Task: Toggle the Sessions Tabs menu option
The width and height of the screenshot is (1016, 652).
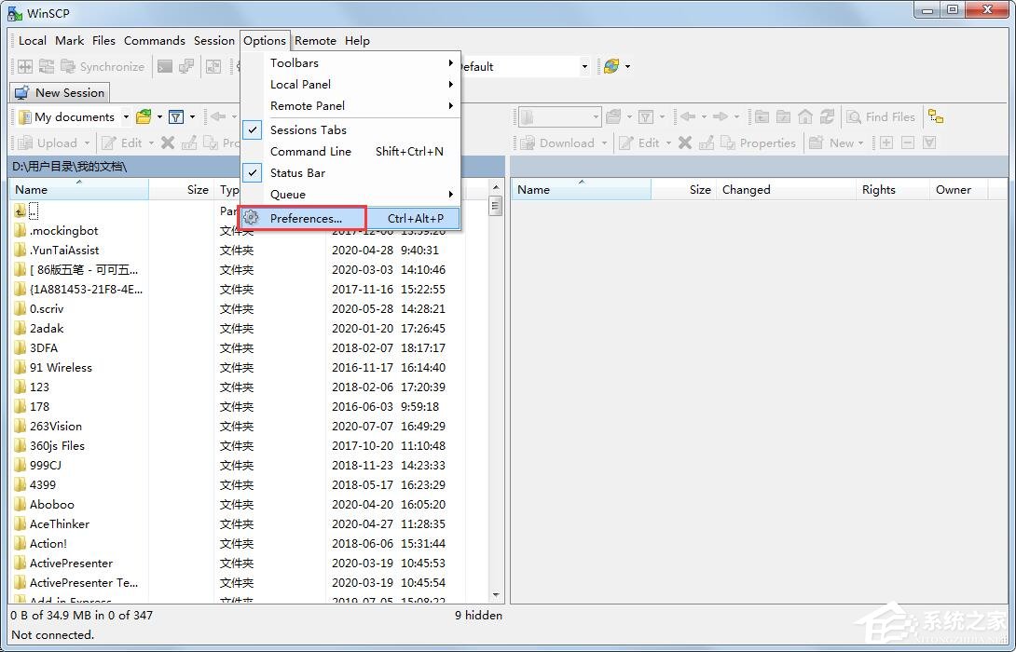Action: click(x=308, y=129)
